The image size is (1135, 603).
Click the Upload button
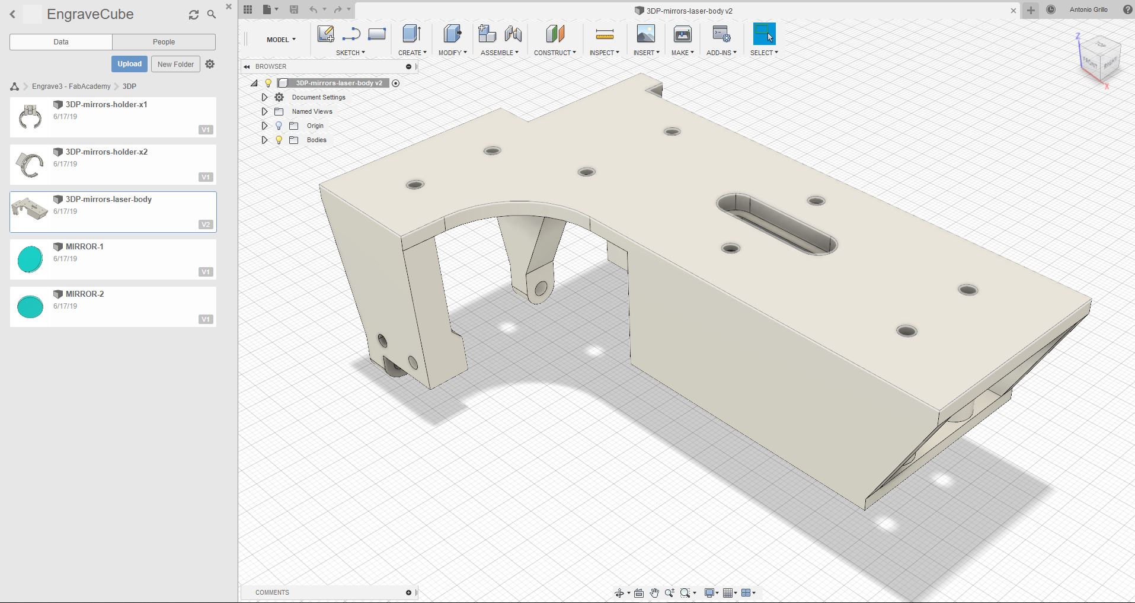[129, 64]
